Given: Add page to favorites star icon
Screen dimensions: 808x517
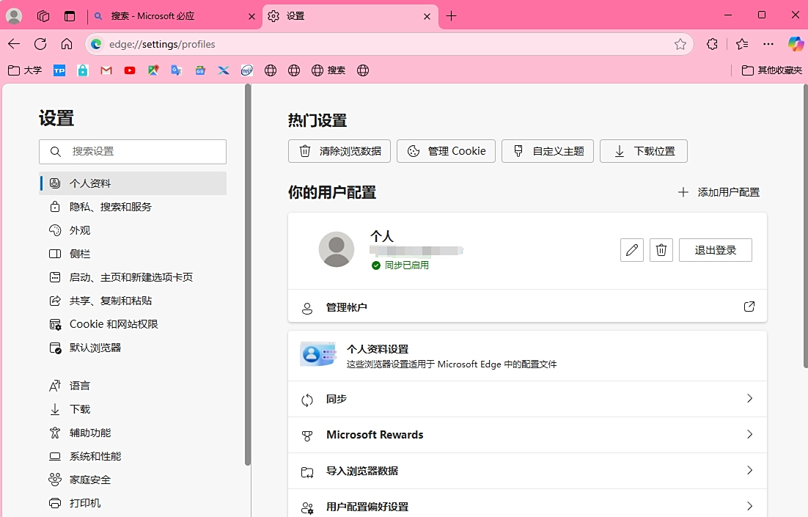Looking at the screenshot, I should point(680,44).
